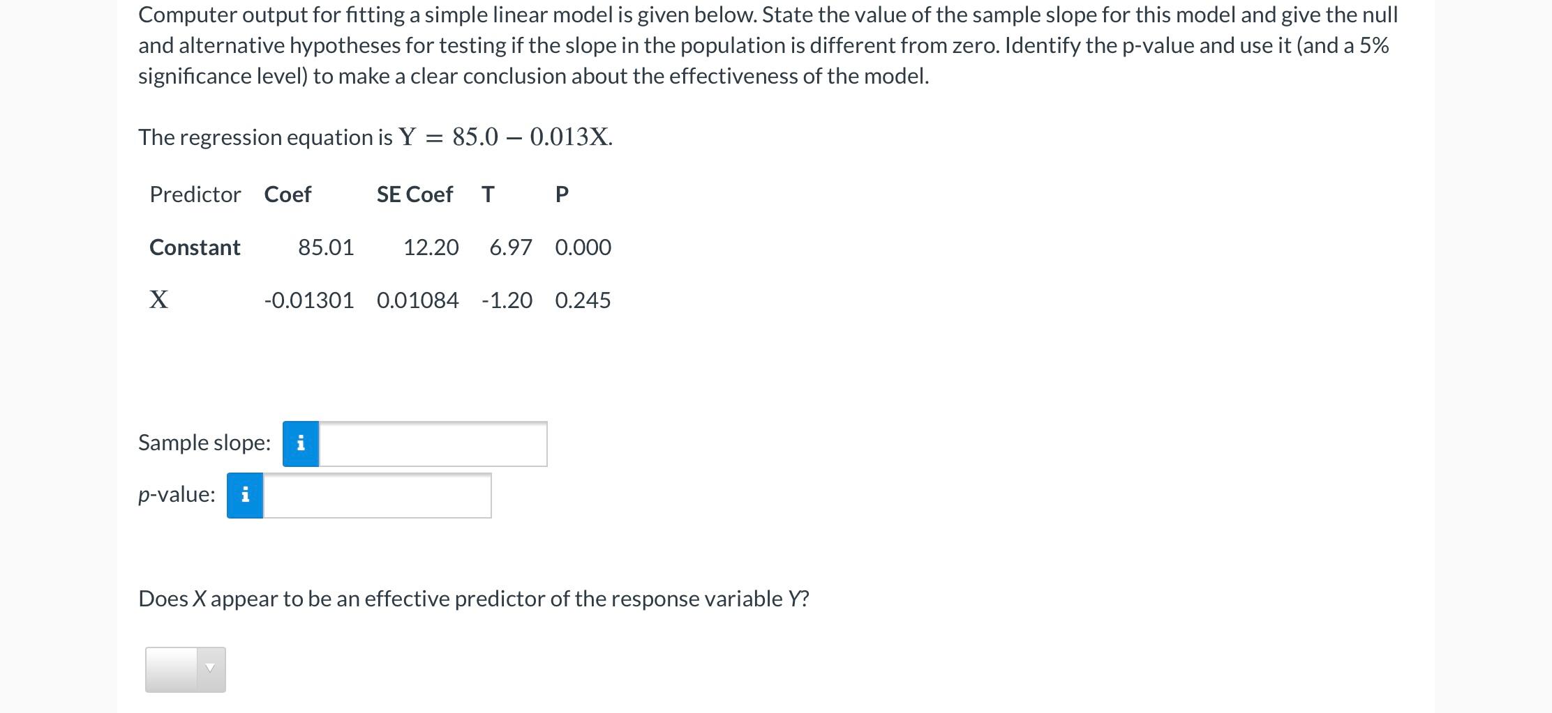Click the X predictor row in the output table
The height and width of the screenshot is (713, 1552).
pyautogui.click(x=159, y=300)
